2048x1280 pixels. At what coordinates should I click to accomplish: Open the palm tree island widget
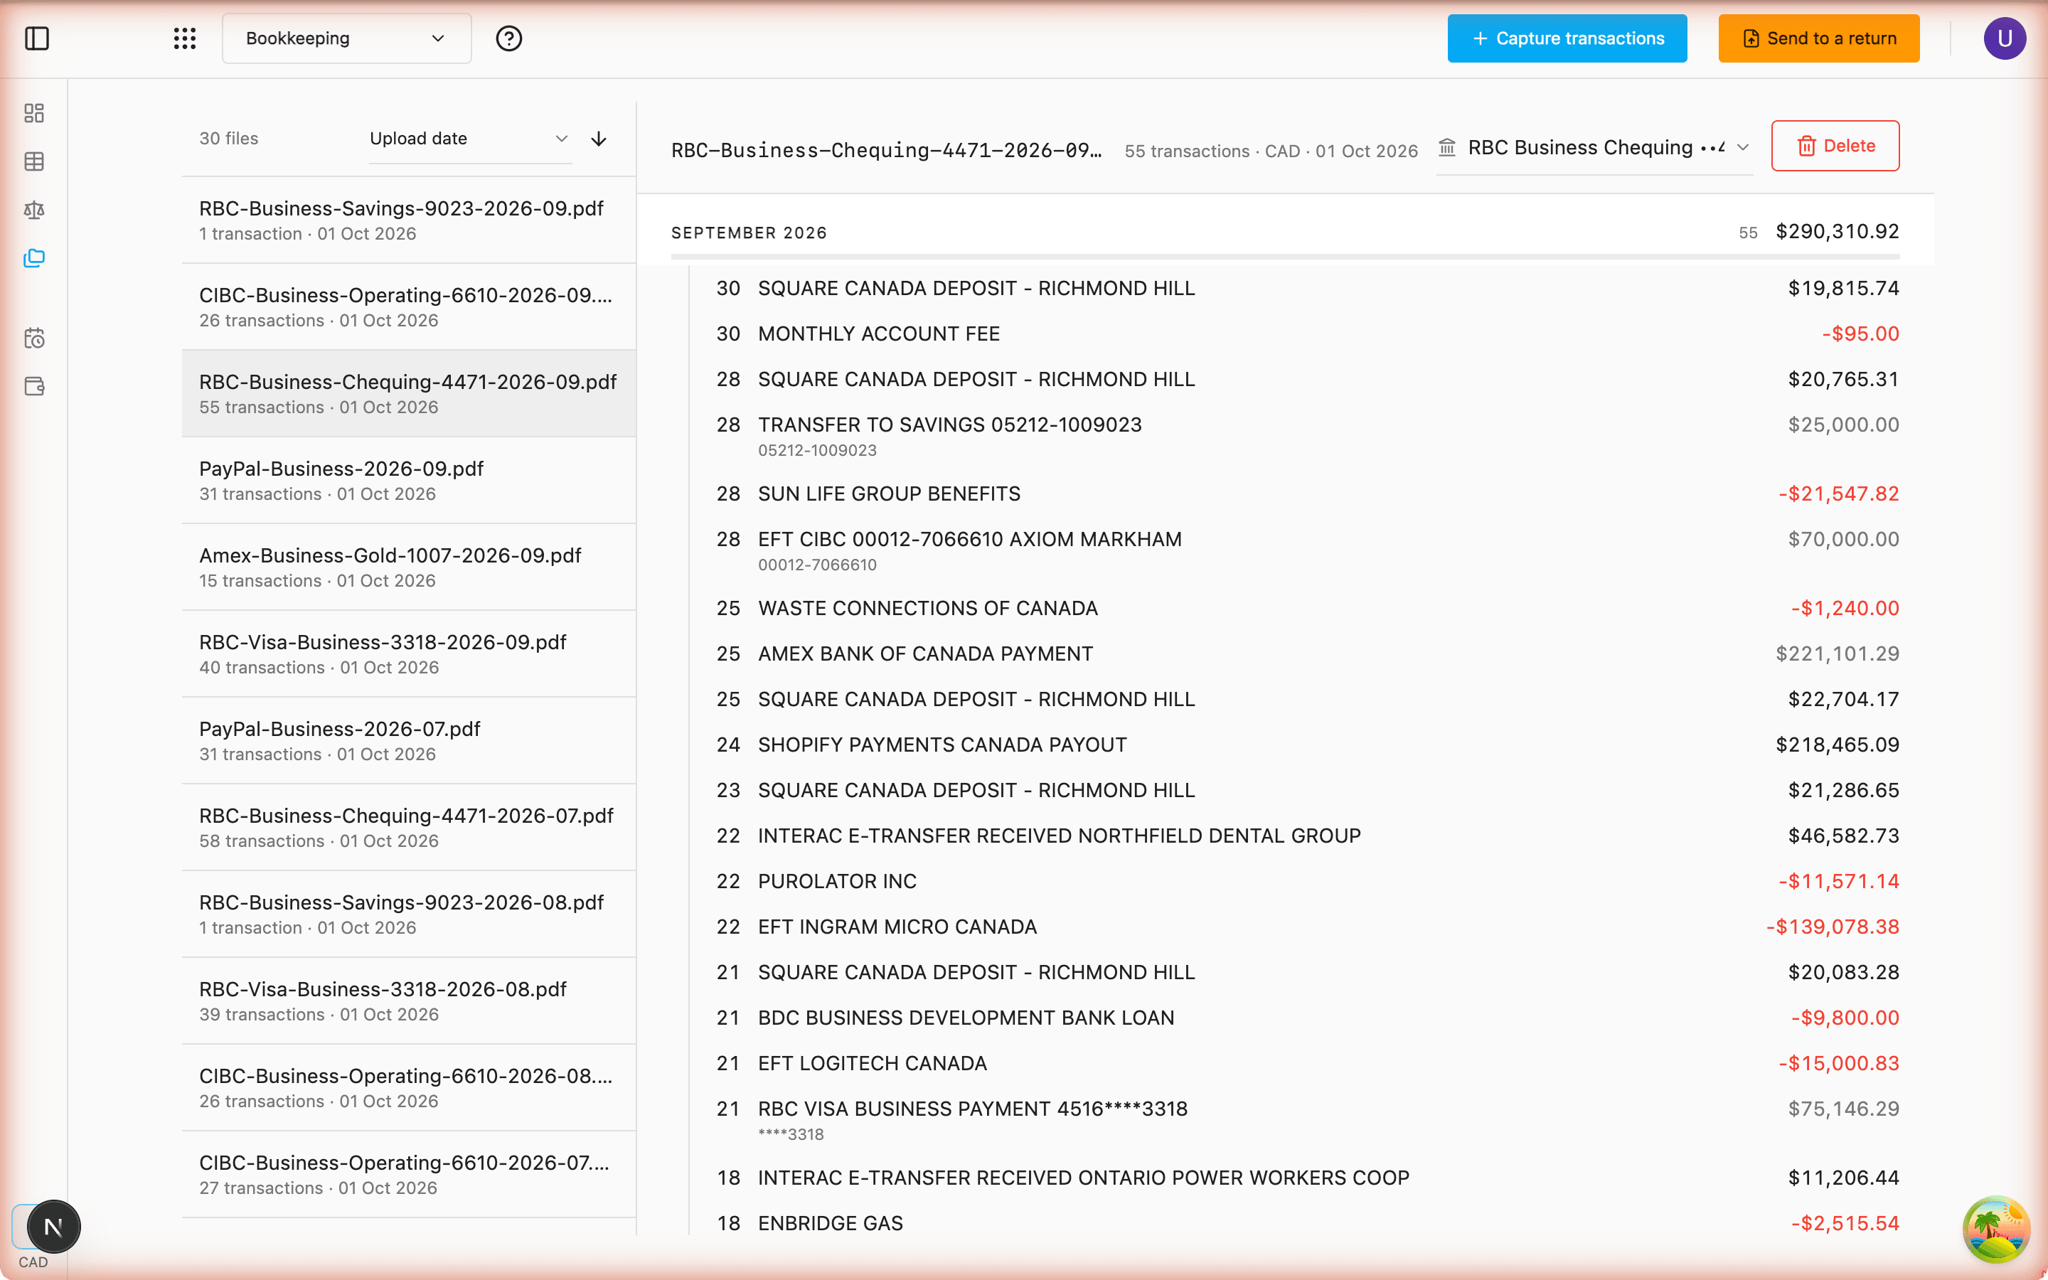pos(1996,1228)
